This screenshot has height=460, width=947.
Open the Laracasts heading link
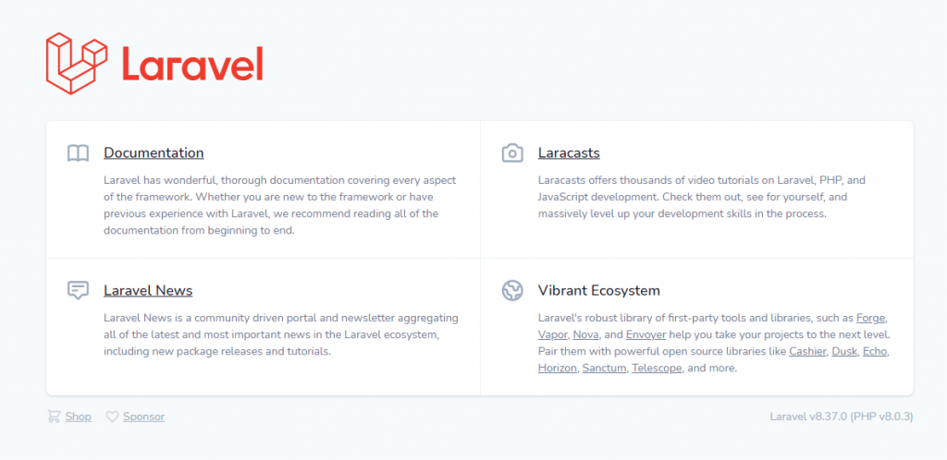[x=569, y=153]
